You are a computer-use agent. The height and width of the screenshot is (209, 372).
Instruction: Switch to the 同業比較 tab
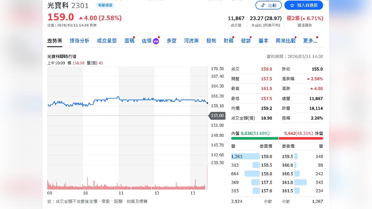coord(285,41)
